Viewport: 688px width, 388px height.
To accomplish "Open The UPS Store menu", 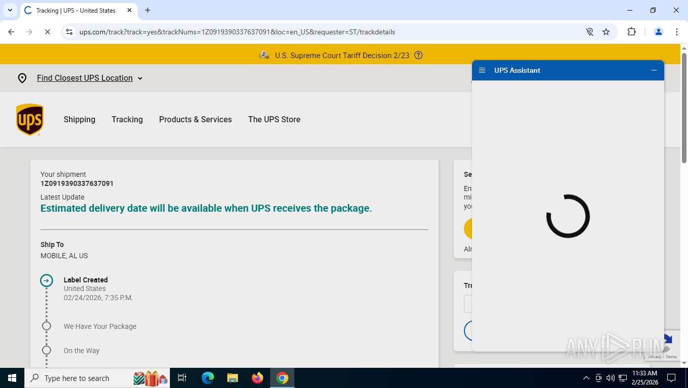I will point(274,120).
